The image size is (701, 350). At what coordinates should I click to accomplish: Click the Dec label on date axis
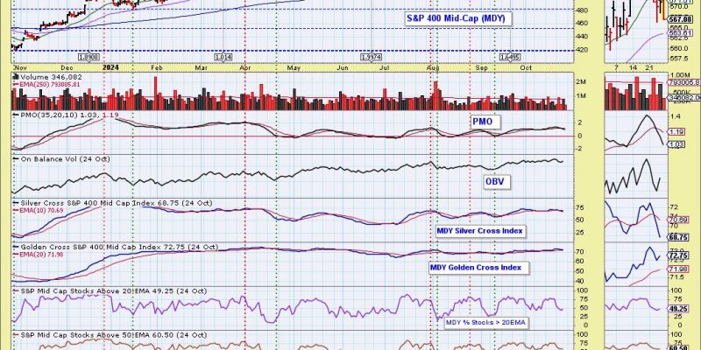[x=67, y=68]
